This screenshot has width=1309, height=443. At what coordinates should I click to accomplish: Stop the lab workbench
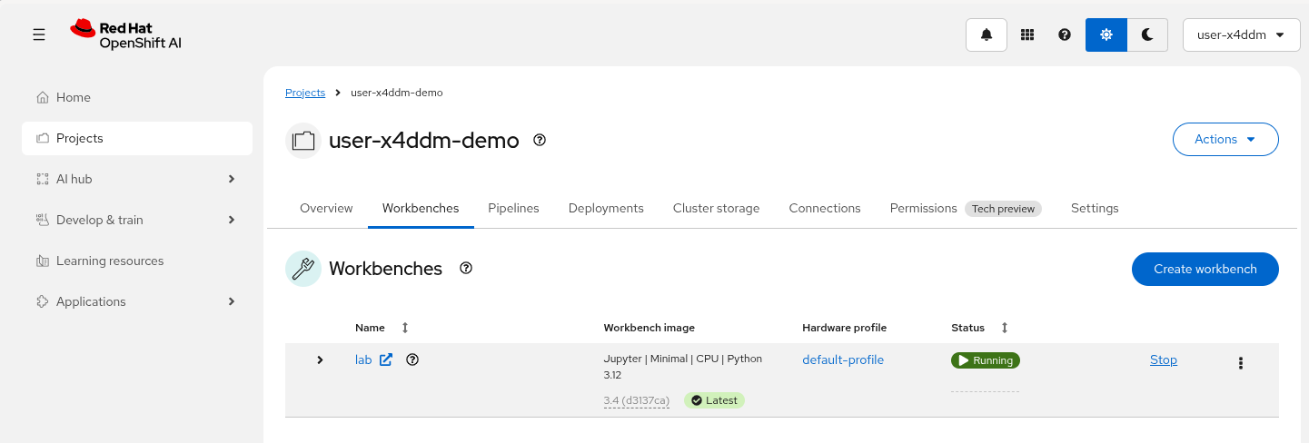tap(1163, 359)
